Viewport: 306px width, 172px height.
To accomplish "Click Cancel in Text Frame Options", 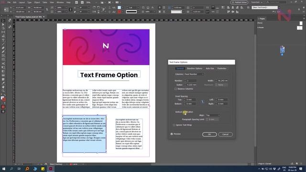I will 225,134.
